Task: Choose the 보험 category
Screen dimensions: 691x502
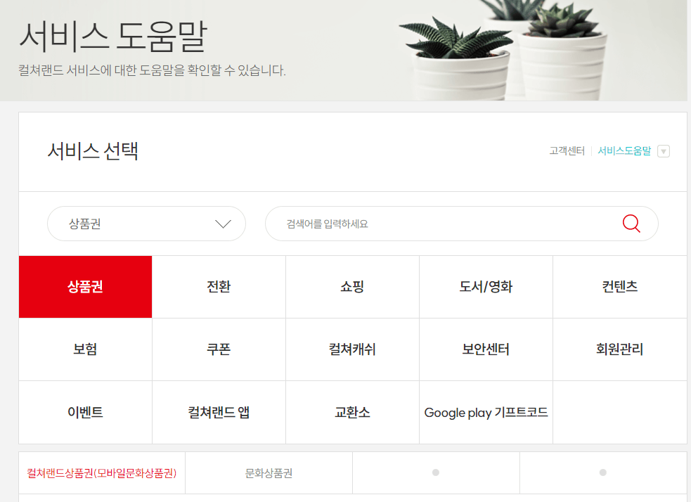Action: coord(85,349)
